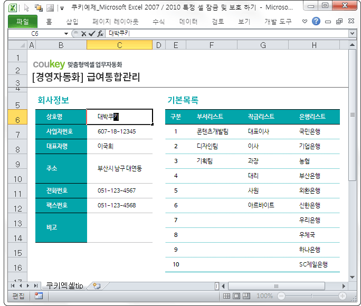Screen dimensions: 361x306
Task: Switch to the 데이터 ribbon tab
Action: 188,22
